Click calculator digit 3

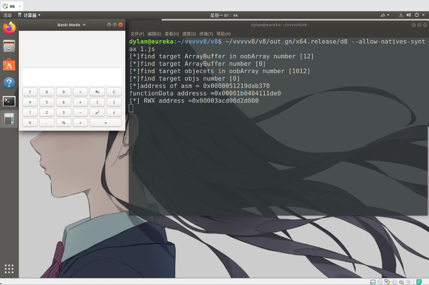[63, 113]
